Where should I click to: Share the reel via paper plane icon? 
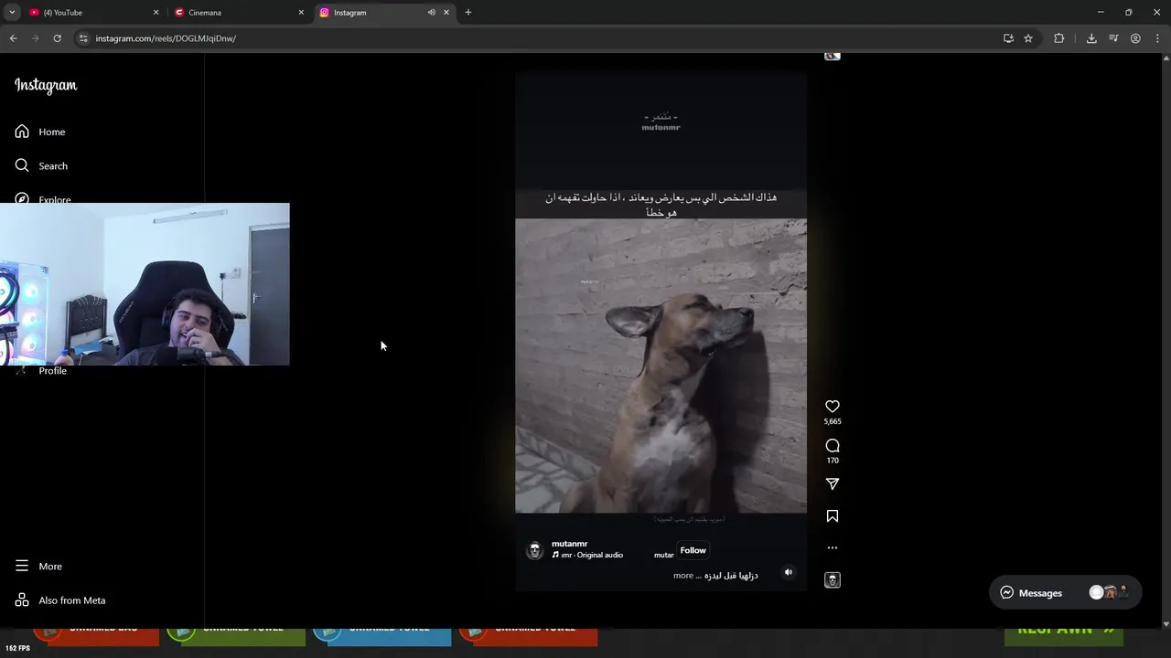pos(833,483)
